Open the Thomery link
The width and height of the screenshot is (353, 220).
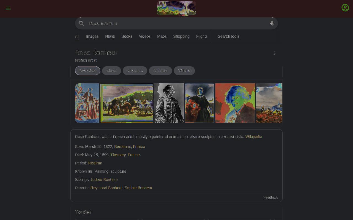118,155
